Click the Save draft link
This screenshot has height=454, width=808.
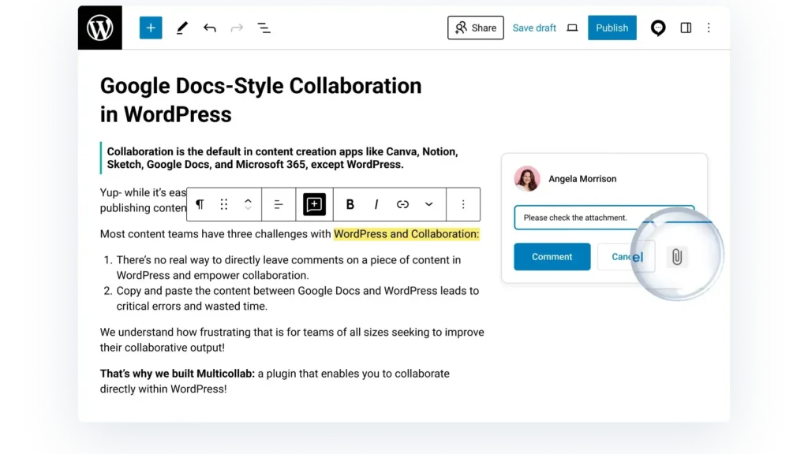tap(534, 28)
